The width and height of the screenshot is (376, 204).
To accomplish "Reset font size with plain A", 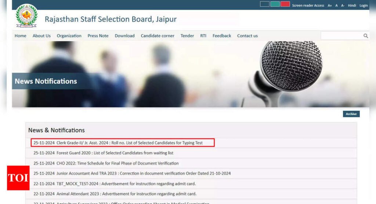I will click(336, 5).
